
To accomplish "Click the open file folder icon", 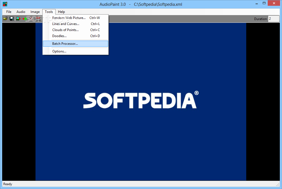I will (x=6, y=19).
